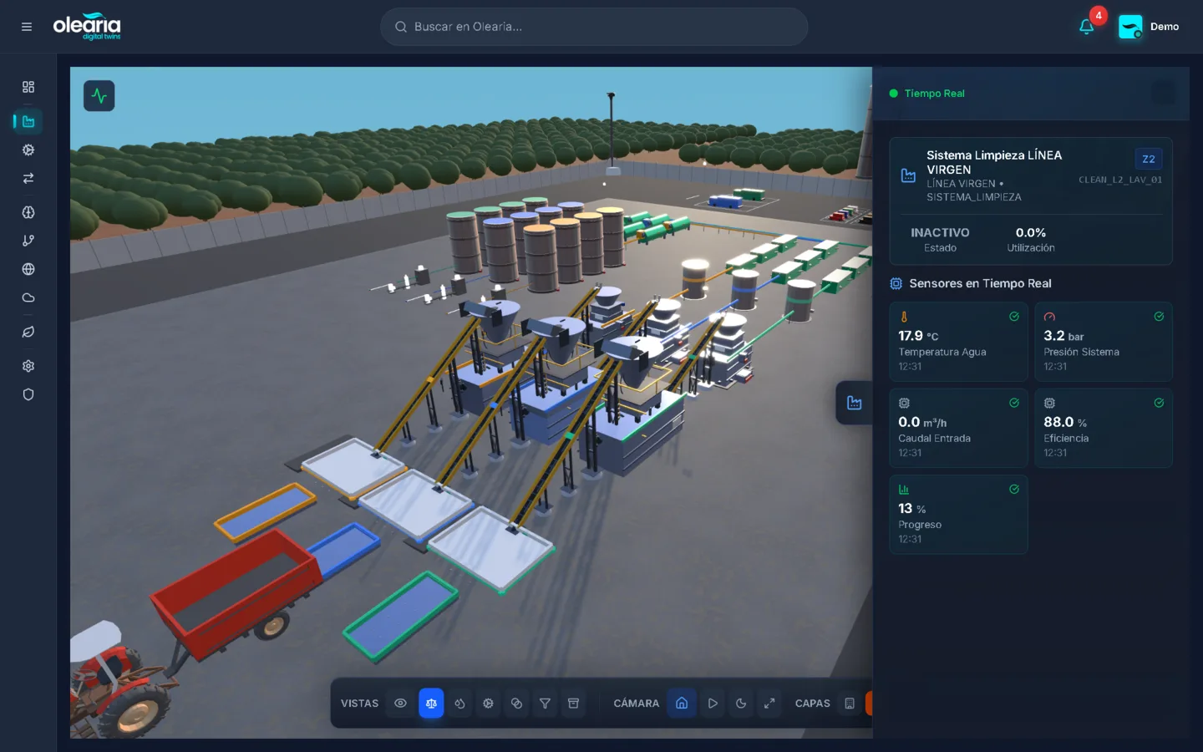Screen dimensions: 1203x752
Task: Open the globe item in left sidebar
Action: click(28, 269)
